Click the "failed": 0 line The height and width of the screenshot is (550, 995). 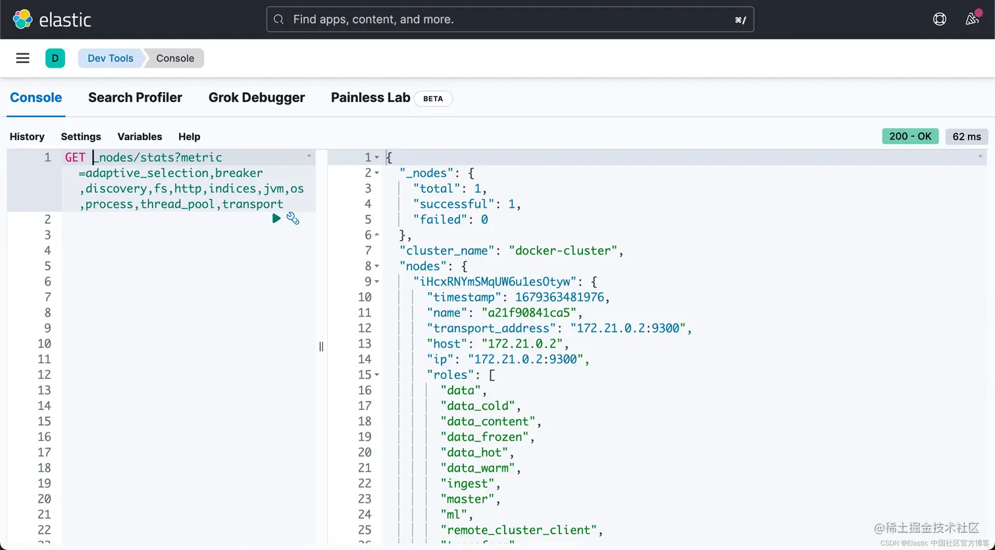pos(450,220)
